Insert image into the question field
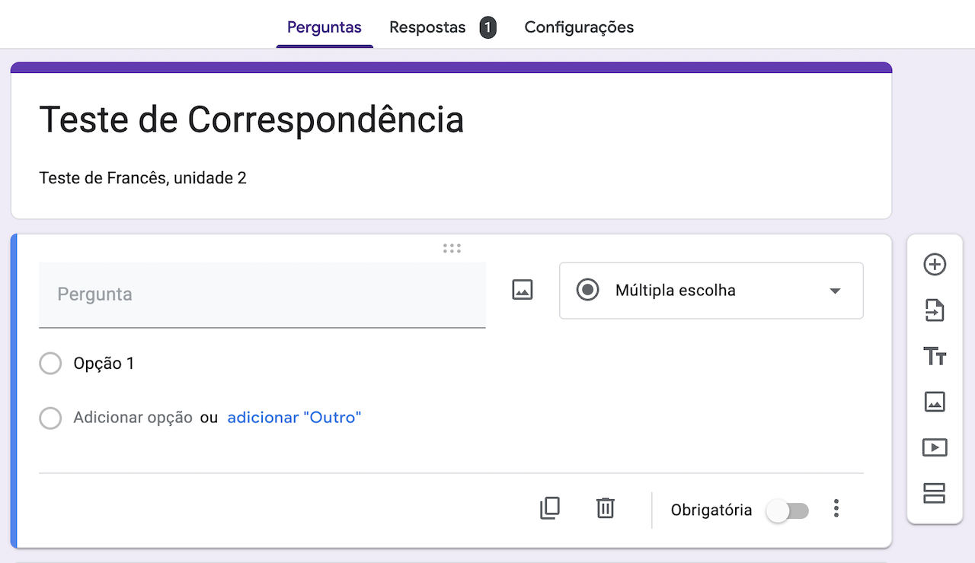Image resolution: width=975 pixels, height=563 pixels. [x=523, y=290]
